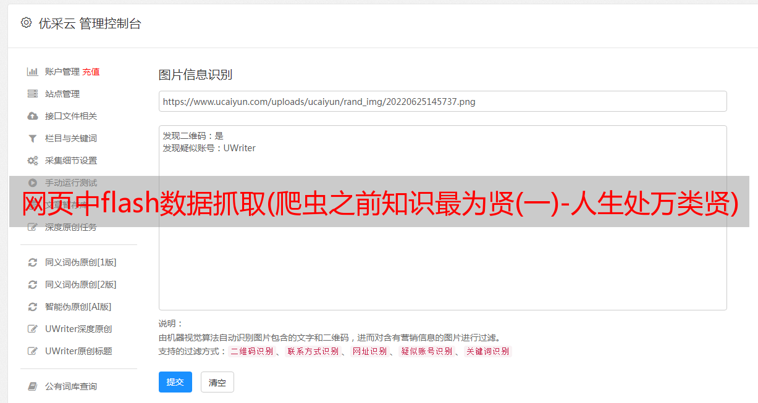The height and width of the screenshot is (403, 758).
Task: Click the filter icon for 栏目与关键词
Action: (33, 138)
